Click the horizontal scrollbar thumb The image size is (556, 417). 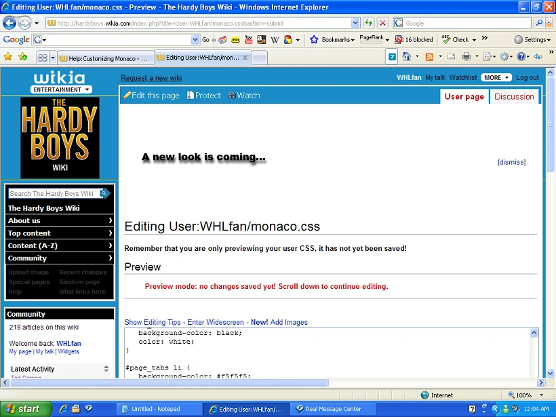[170, 382]
